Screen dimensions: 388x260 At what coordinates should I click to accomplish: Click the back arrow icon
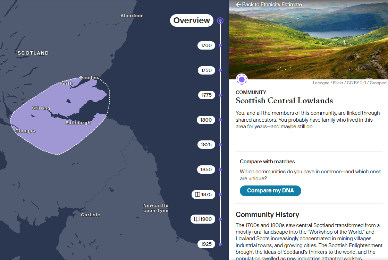238,5
